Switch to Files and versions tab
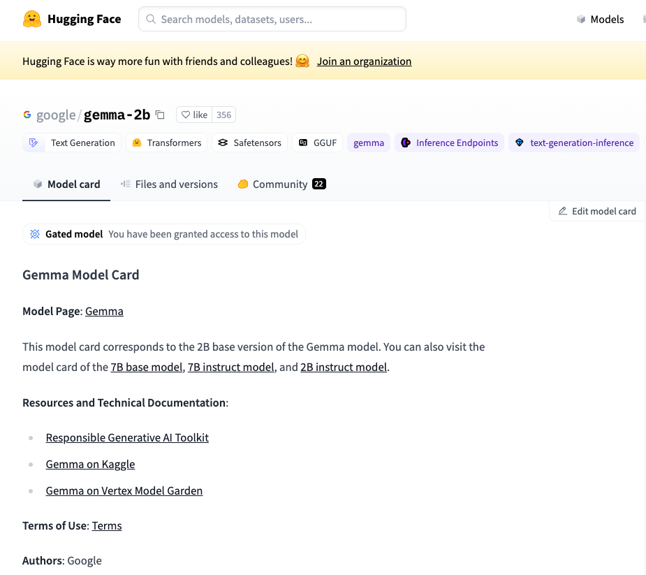646x575 pixels. (x=169, y=184)
